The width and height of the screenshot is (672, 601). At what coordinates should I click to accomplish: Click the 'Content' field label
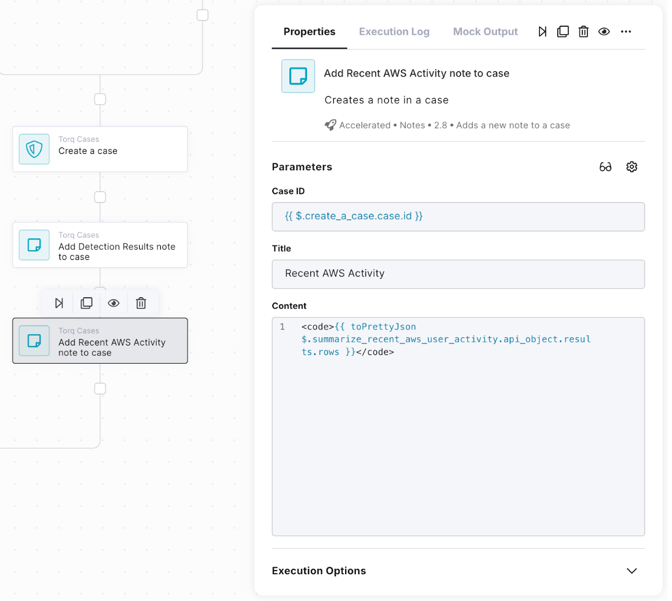[x=289, y=306]
